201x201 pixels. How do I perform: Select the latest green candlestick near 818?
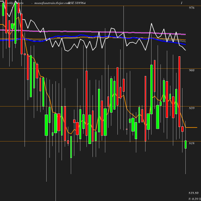(186, 144)
